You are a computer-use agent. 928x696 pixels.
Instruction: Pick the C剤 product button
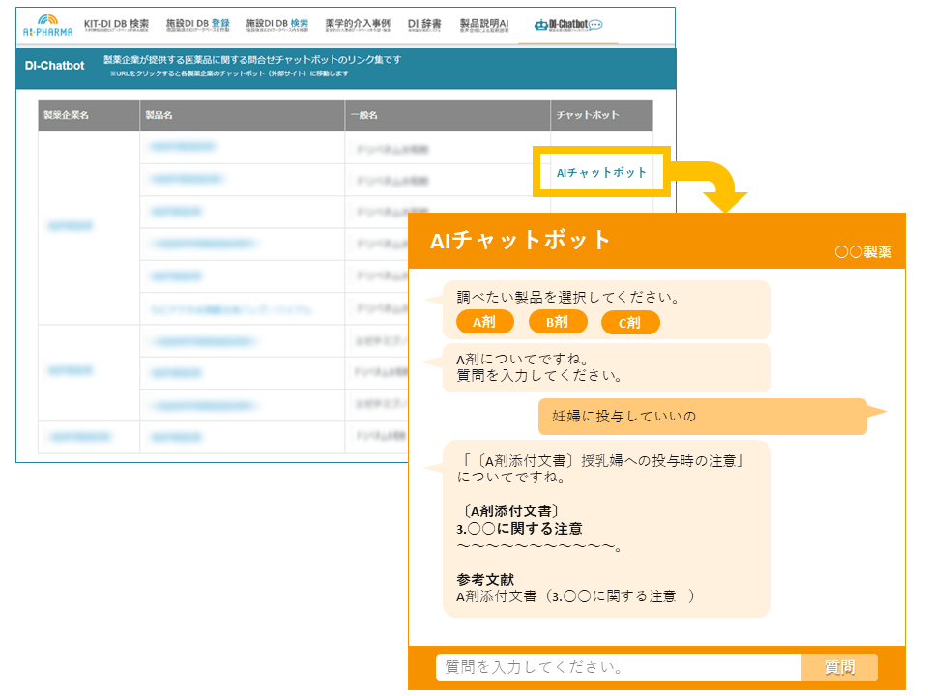pos(629,323)
